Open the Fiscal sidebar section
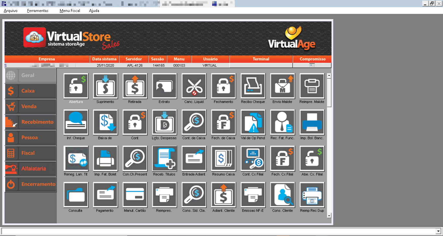Image resolution: width=443 pixels, height=236 pixels. pyautogui.click(x=30, y=153)
